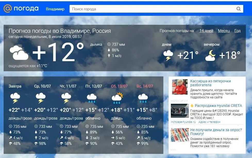Viewport: 252px width, 158px height.
Task: Click the +21° daytime temperature
Action: (x=188, y=55)
